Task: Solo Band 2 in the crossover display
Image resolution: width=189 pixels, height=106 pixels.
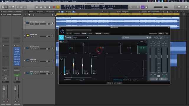Action: (x=103, y=48)
